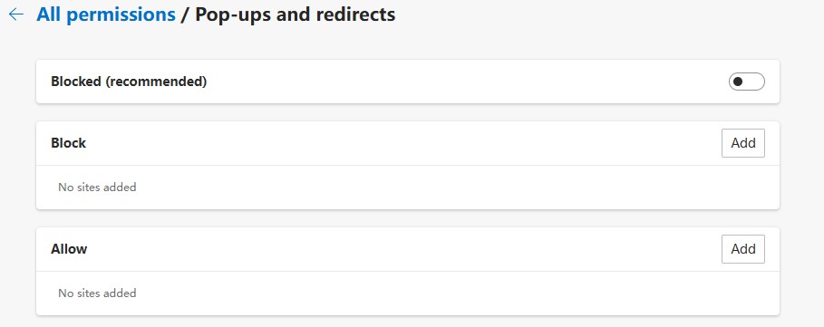The height and width of the screenshot is (327, 824).
Task: Click the gray page background below the Allow panel
Action: click(408, 322)
